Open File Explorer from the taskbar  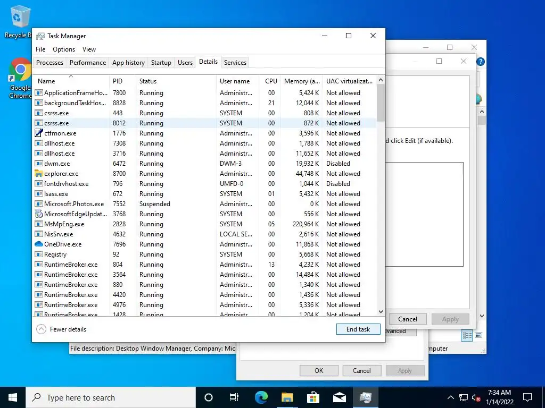[x=287, y=397]
